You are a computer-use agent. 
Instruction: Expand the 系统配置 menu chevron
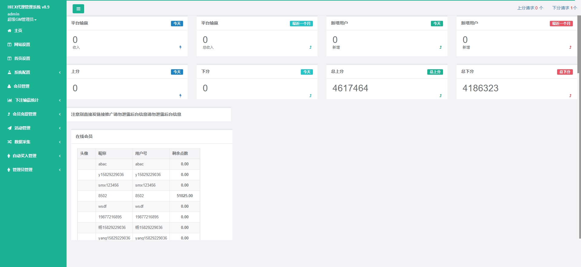click(60, 72)
